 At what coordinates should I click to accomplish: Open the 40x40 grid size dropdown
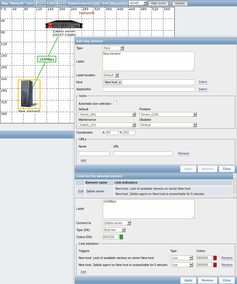click(138, 3)
